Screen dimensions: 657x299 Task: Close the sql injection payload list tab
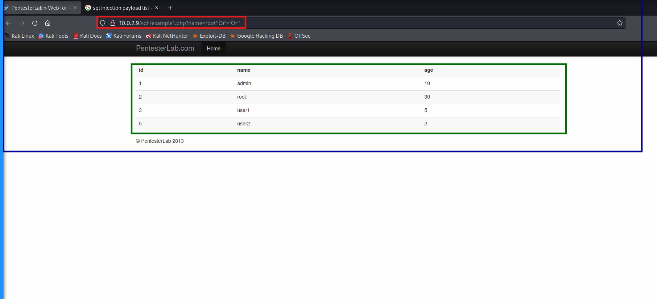[x=157, y=8]
